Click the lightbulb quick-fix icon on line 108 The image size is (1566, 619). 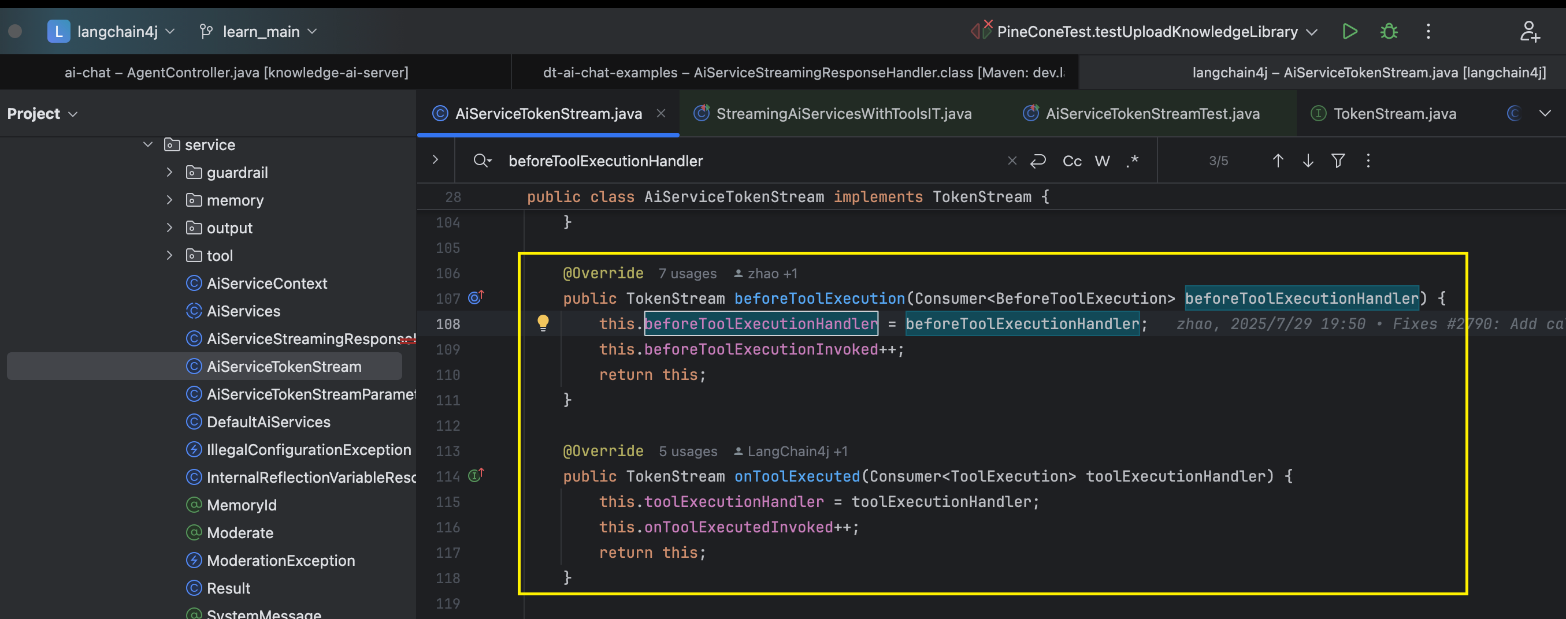(543, 323)
